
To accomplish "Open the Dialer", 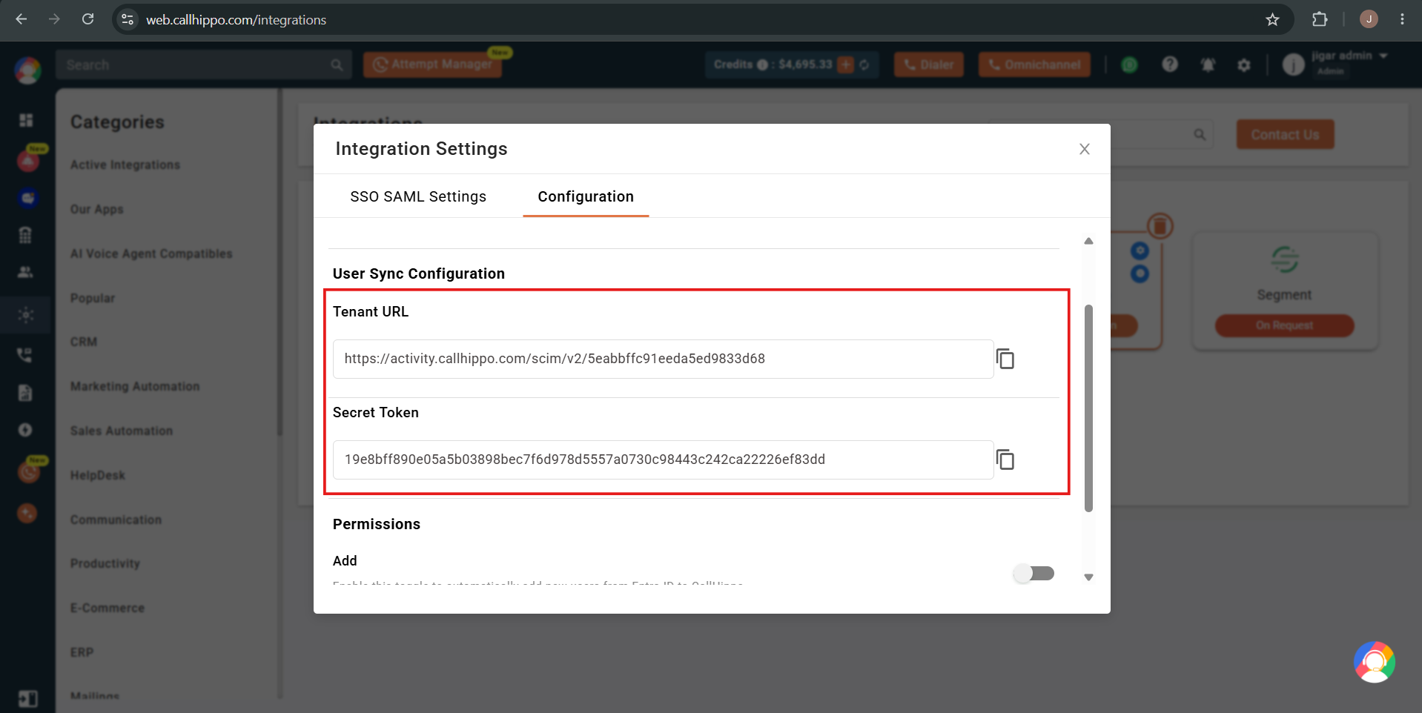I will point(929,64).
